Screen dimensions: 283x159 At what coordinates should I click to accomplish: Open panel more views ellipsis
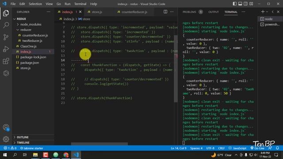coord(244,12)
